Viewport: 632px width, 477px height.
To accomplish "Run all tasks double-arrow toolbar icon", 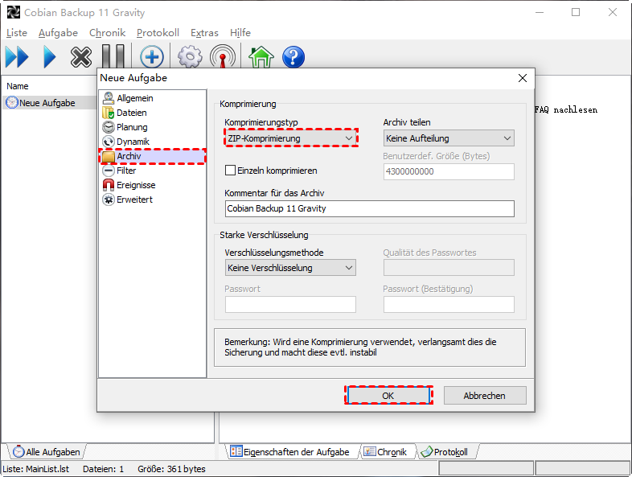I will pyautogui.click(x=17, y=57).
